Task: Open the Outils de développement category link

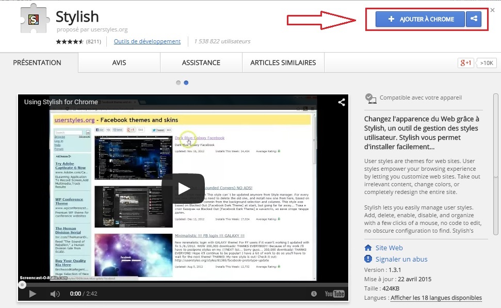Action: (147, 41)
